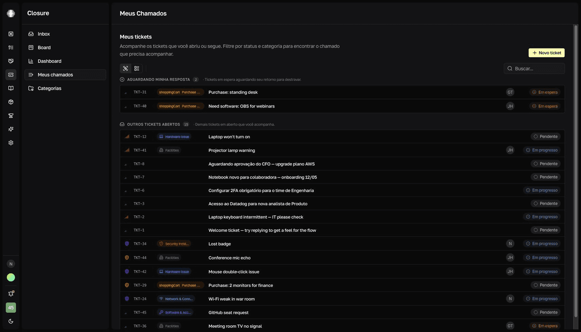Click the Closure logo icon
Screen dimensions: 581x332
pyautogui.click(x=11, y=14)
